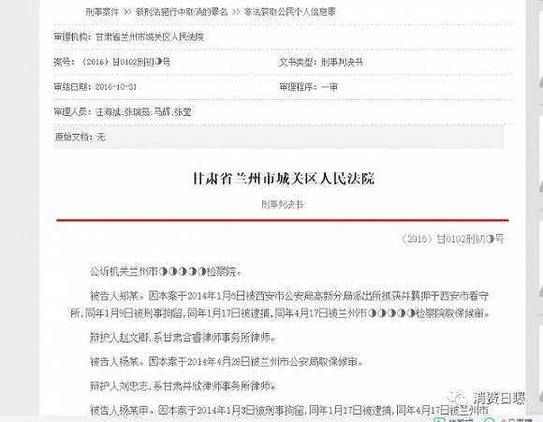This screenshot has width=543, height=422.
Task: Click the green circle icon in bottom bar
Action: pos(489,420)
